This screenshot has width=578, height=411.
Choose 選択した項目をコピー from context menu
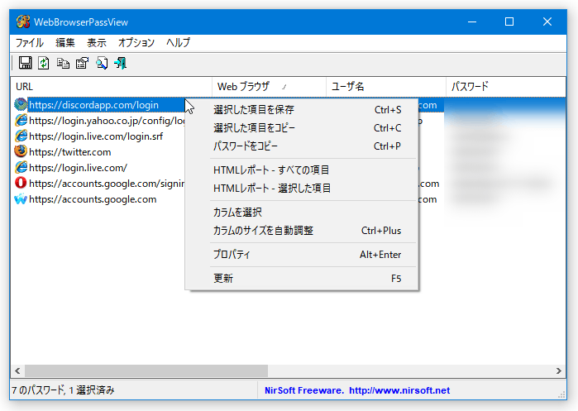click(x=302, y=128)
